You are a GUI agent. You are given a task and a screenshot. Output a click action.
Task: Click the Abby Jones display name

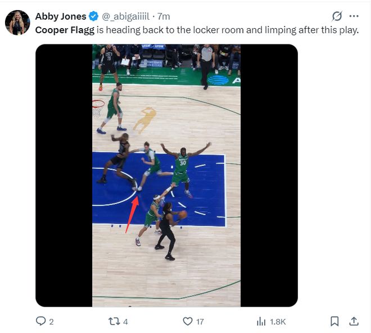pos(61,16)
